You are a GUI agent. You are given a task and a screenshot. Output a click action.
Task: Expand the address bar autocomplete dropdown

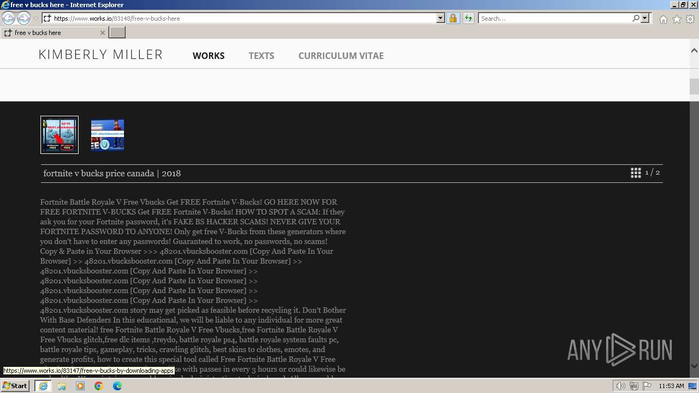[441, 19]
